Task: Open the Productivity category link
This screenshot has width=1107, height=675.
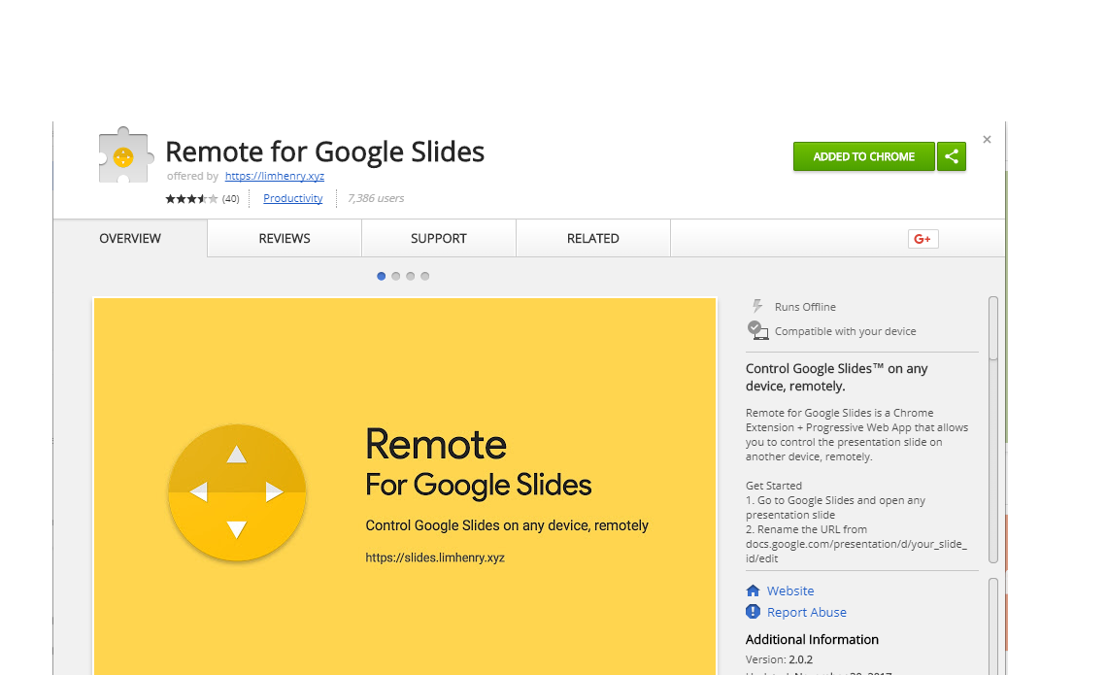Action: (x=293, y=198)
